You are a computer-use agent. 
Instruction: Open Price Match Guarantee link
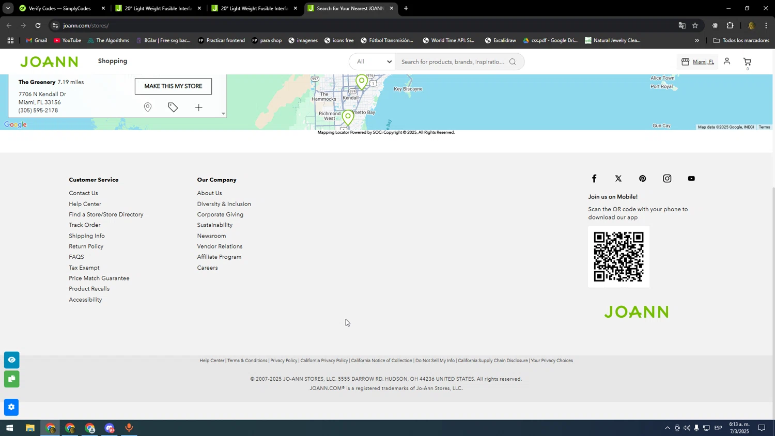pos(99,278)
